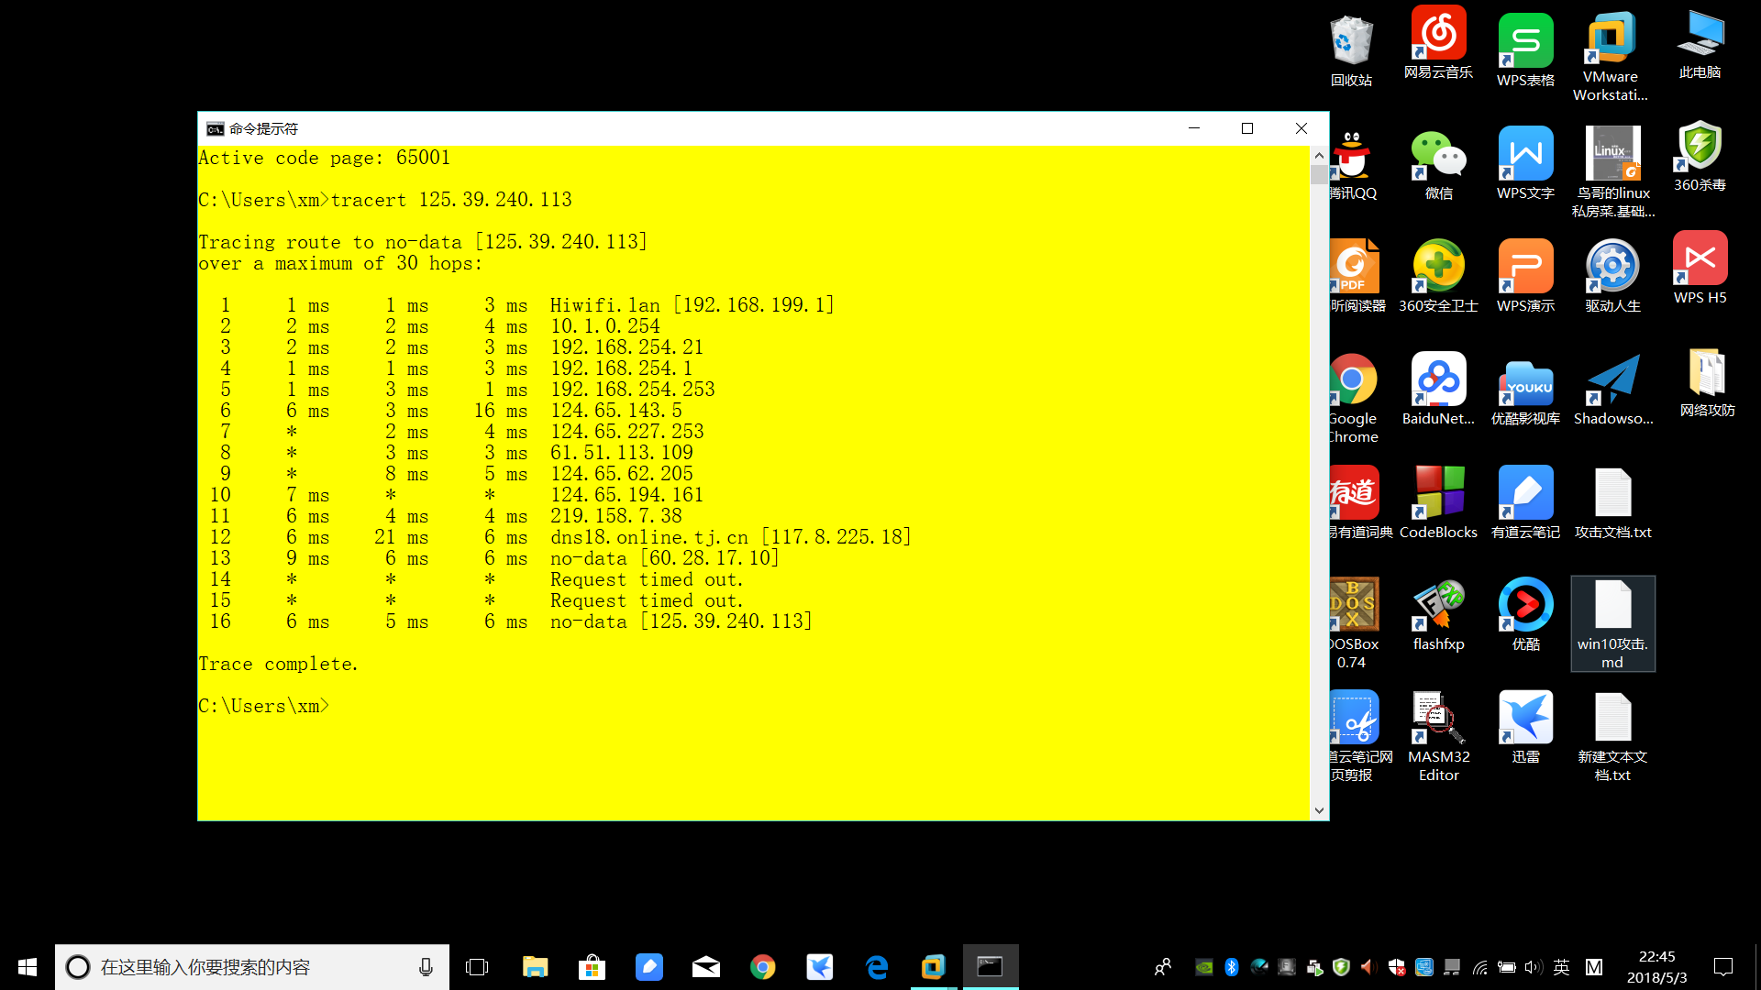Click the command prompt title bar icon
Image resolution: width=1761 pixels, height=990 pixels.
(215, 128)
